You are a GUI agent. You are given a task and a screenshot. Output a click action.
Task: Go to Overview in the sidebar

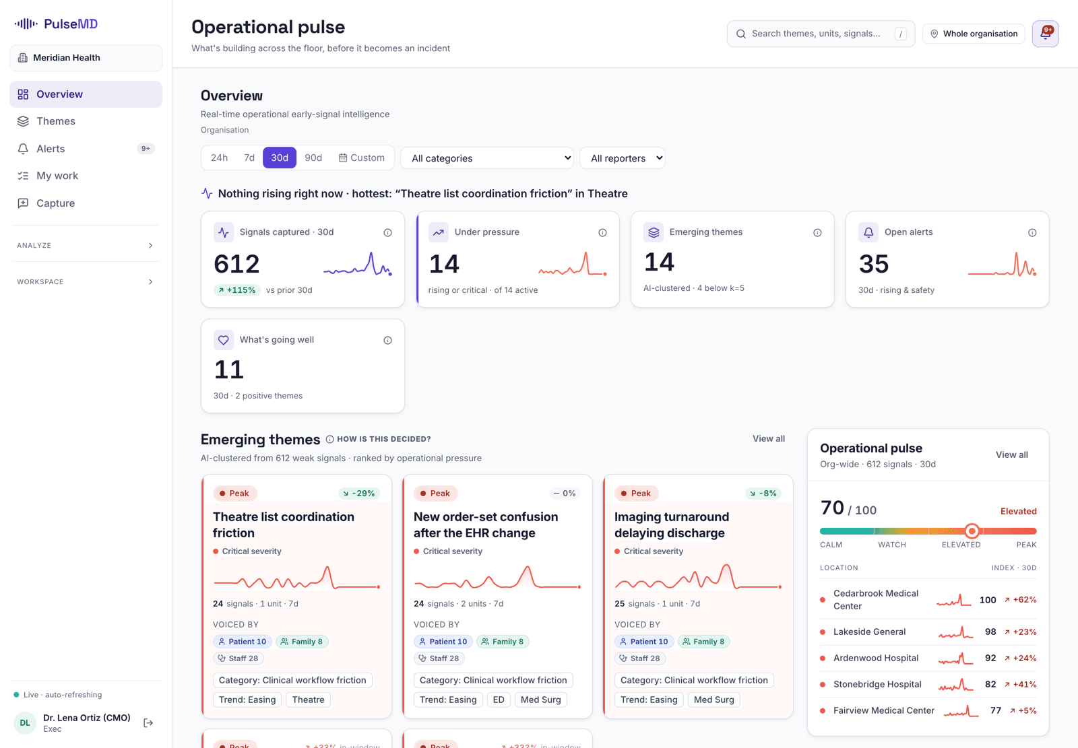click(86, 94)
